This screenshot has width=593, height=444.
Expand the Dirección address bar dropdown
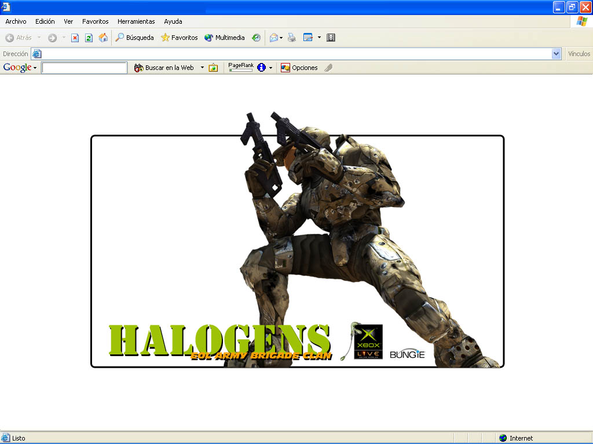coord(557,54)
